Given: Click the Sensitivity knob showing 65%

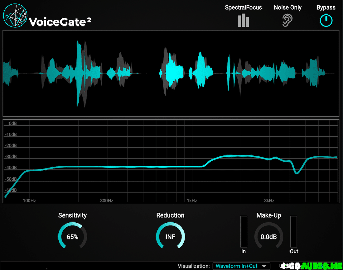Looking at the screenshot, I should tap(72, 235).
